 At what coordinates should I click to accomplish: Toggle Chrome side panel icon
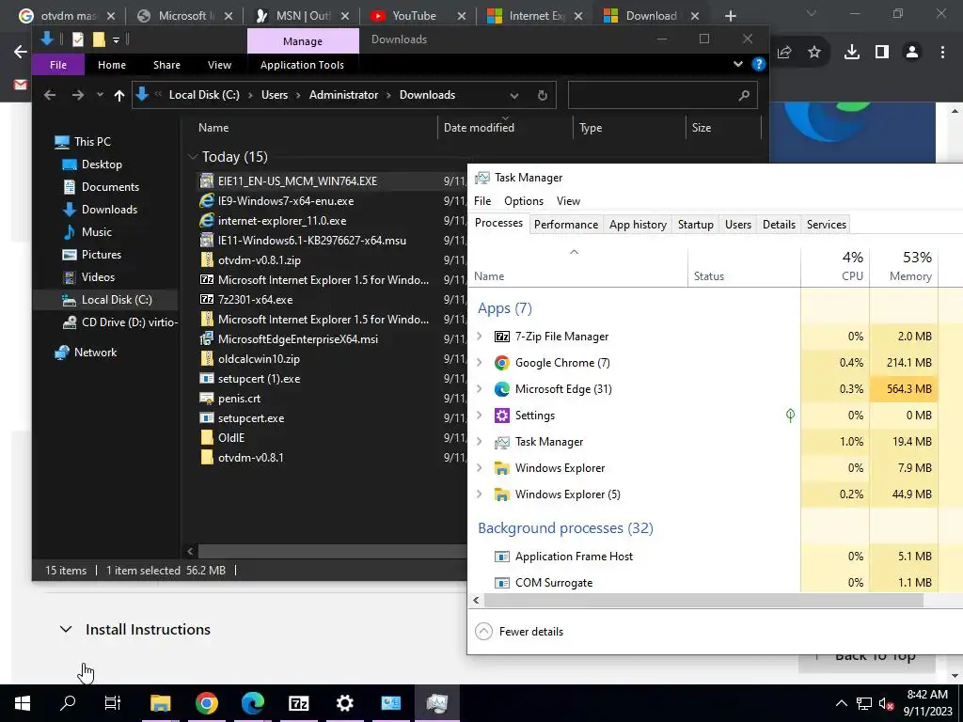pos(882,53)
